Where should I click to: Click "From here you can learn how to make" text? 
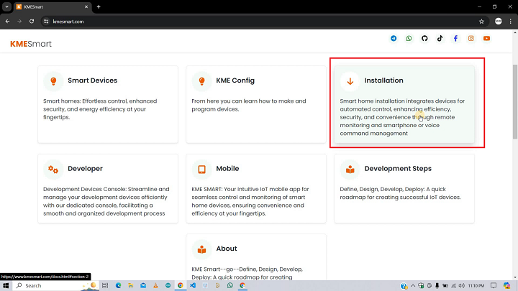(x=249, y=105)
